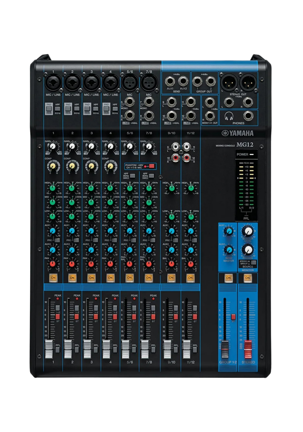Click the channel 7/8 AUX2 send knob
The height and width of the screenshot is (432, 303).
(149, 250)
